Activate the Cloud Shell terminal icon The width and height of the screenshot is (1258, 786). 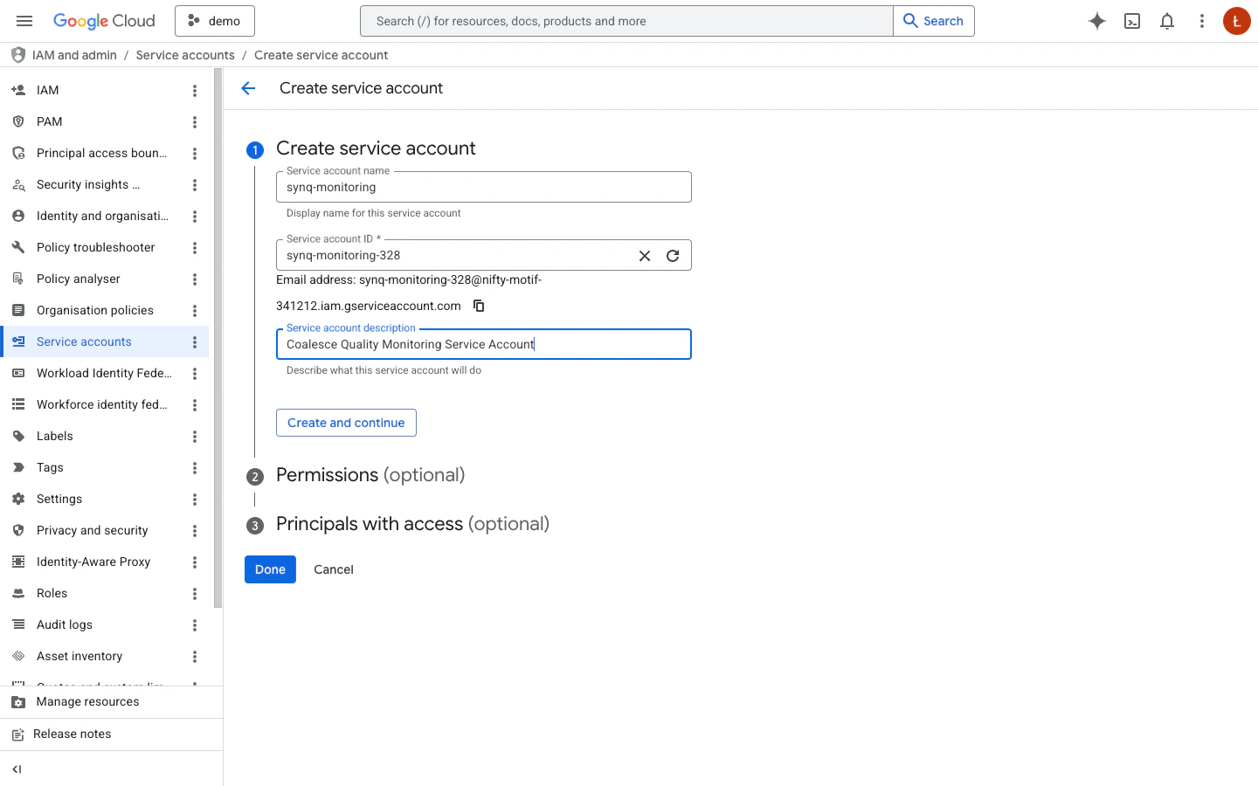[x=1132, y=21]
